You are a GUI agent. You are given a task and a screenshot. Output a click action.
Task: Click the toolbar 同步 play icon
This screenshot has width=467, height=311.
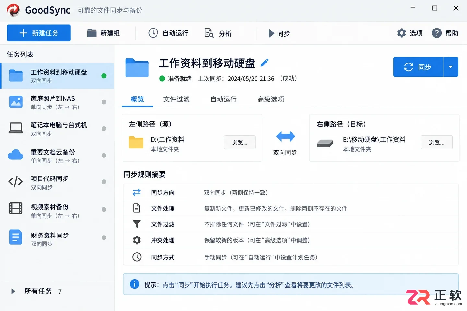click(271, 33)
